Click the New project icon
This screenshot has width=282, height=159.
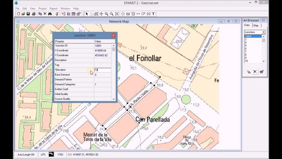pos(19,14)
